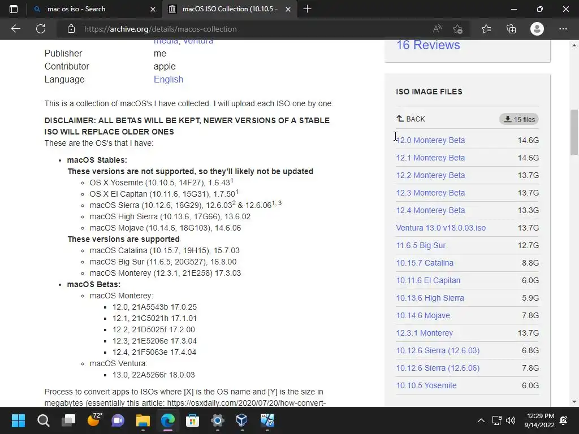Show hidden system tray icons chevron
The image size is (579, 434).
tap(481, 420)
